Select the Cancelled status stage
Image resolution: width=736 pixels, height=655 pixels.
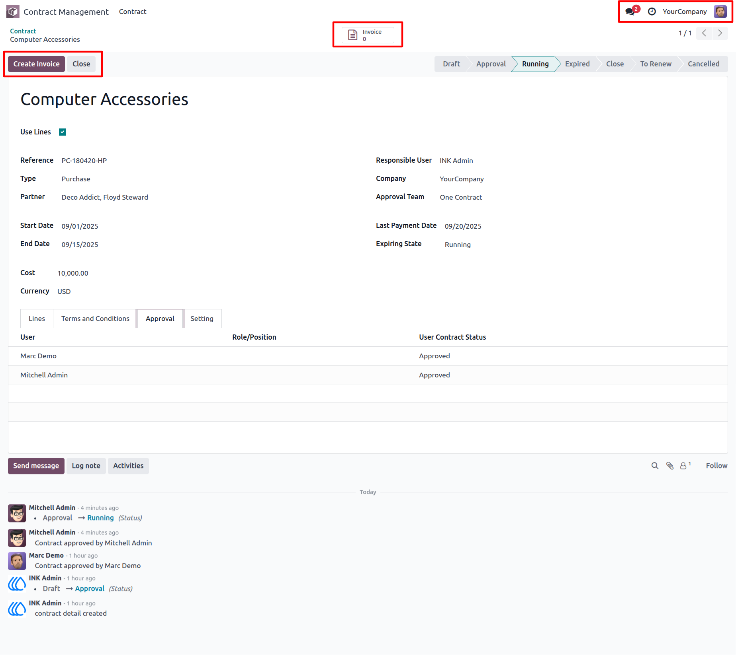coord(703,64)
